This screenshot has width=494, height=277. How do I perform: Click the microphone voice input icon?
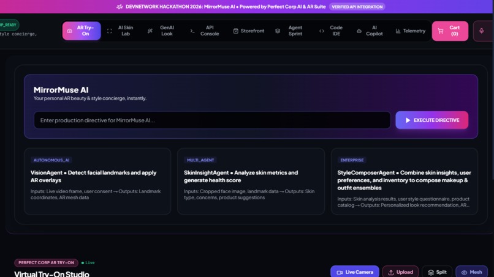481,31
